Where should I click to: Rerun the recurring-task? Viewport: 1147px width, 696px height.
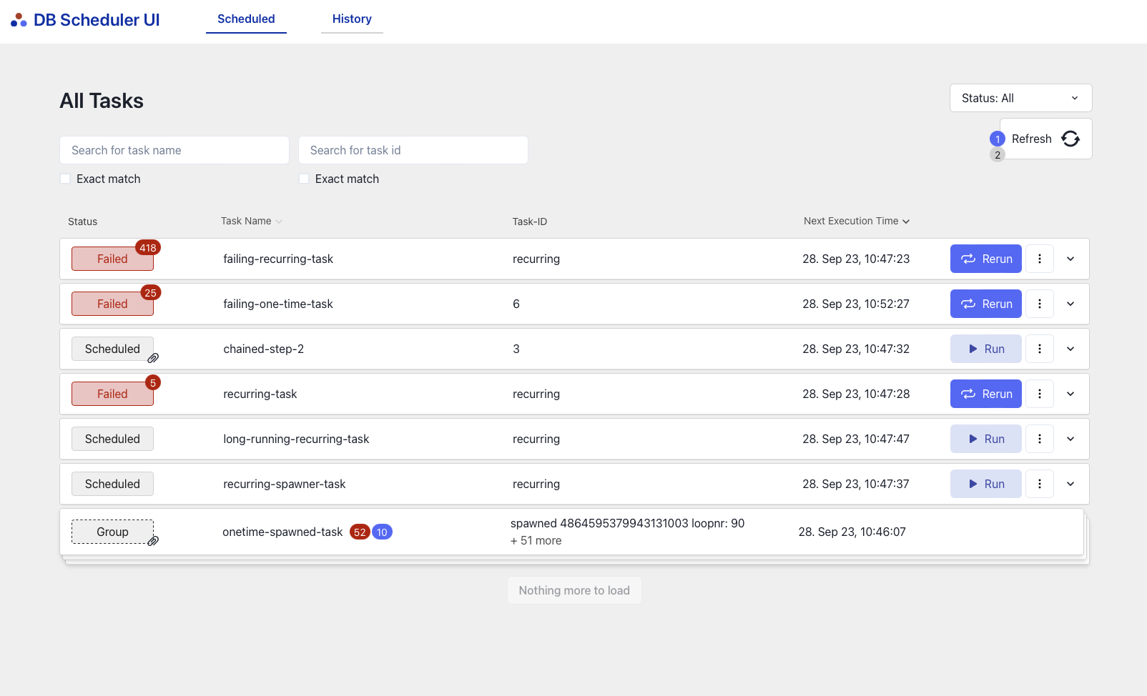pos(986,394)
